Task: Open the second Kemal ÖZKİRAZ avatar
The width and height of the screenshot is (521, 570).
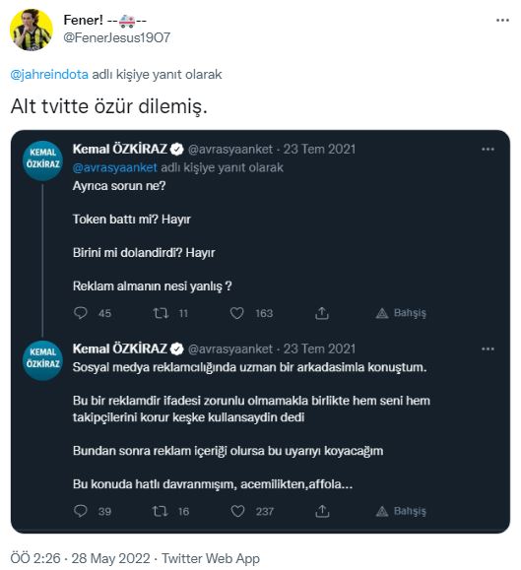Action: [x=43, y=360]
